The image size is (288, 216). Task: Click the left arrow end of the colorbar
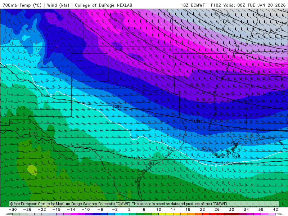9,214
